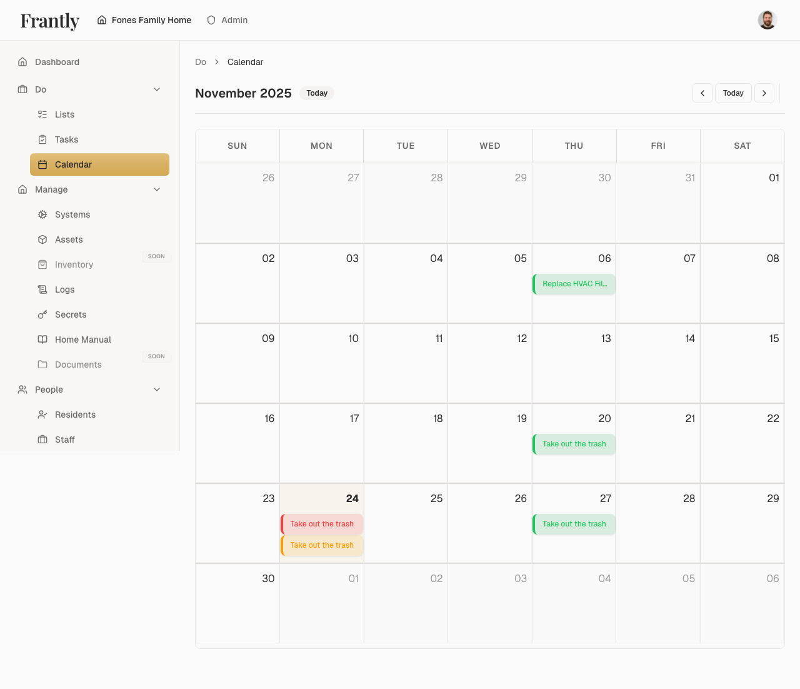Open Secrets via its key icon
The width and height of the screenshot is (800, 689).
pyautogui.click(x=42, y=314)
